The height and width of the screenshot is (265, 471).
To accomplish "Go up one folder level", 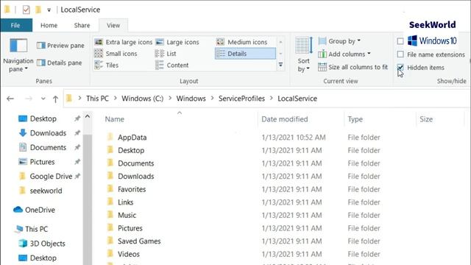I will [x=55, y=99].
